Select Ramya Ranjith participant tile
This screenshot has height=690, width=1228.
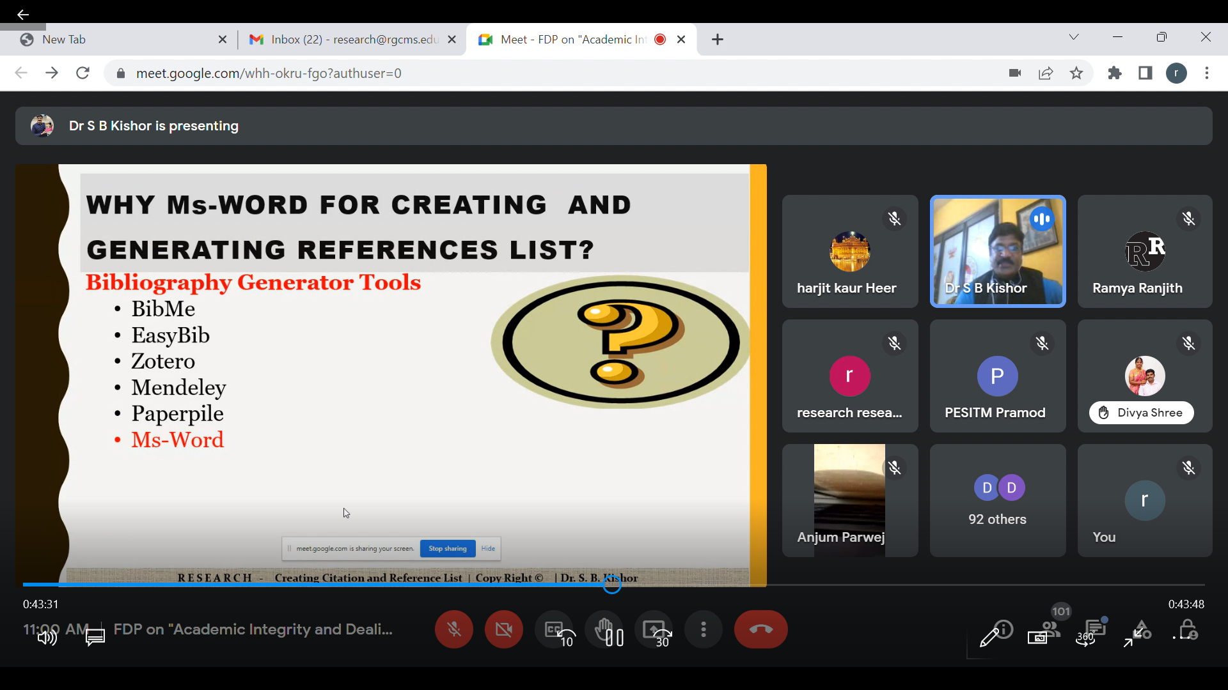click(x=1145, y=251)
